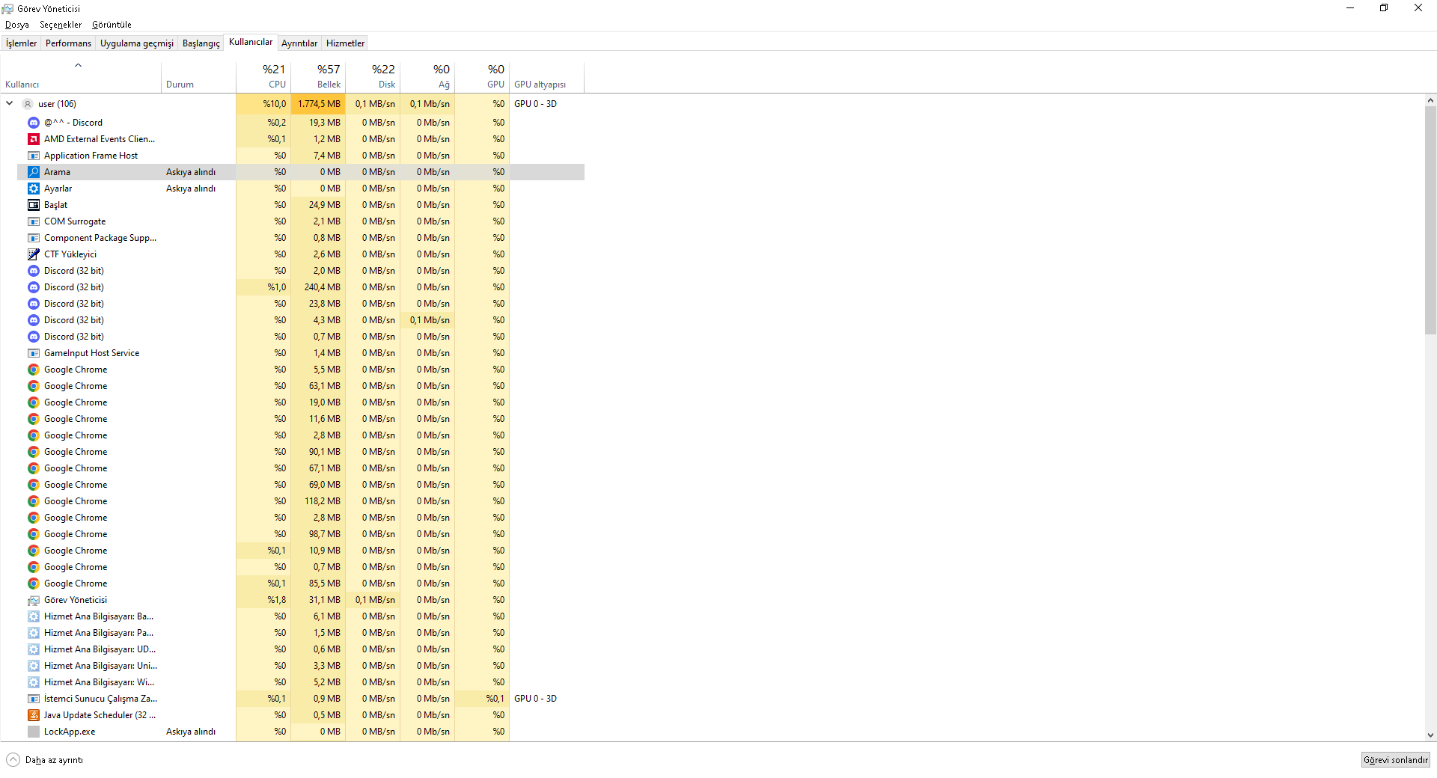Open the Görüntüle menu

pyautogui.click(x=112, y=25)
